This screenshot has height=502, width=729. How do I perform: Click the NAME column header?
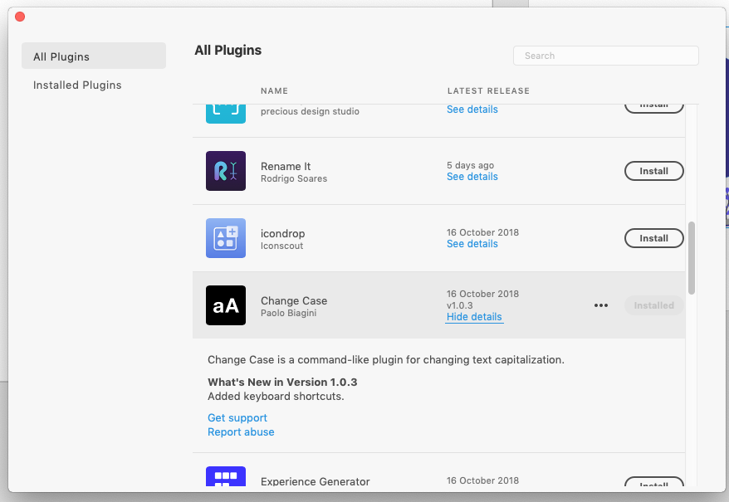pyautogui.click(x=274, y=91)
